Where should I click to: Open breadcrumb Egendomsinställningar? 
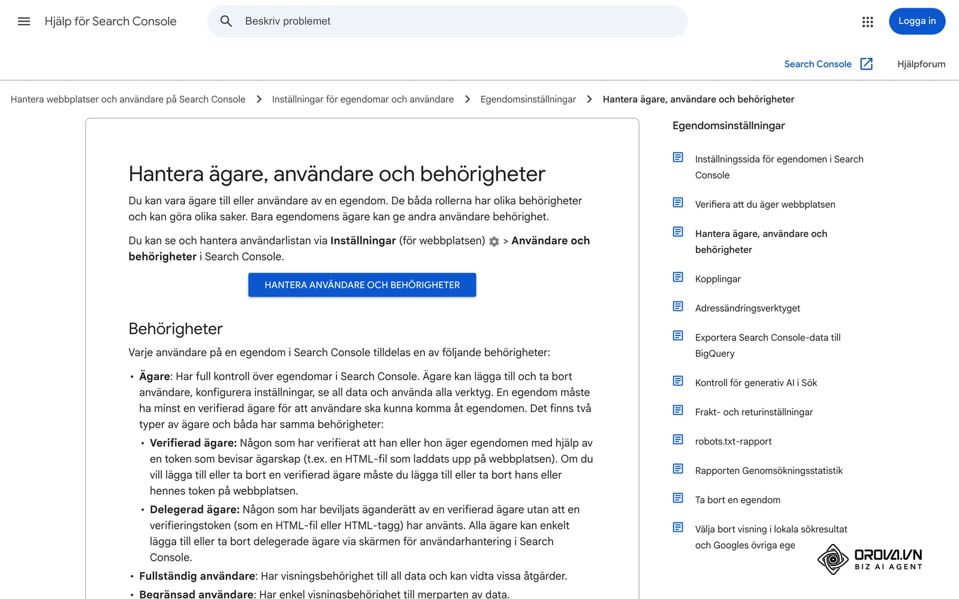tap(528, 99)
